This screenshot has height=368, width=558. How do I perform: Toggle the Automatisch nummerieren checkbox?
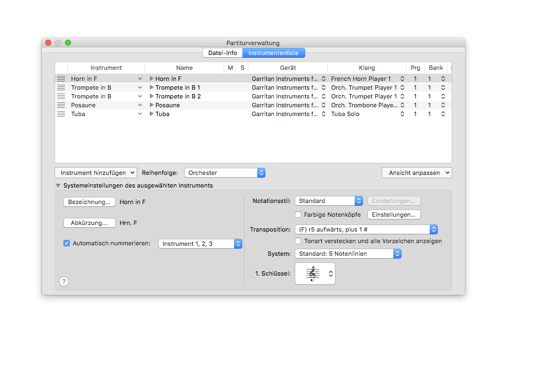[67, 243]
